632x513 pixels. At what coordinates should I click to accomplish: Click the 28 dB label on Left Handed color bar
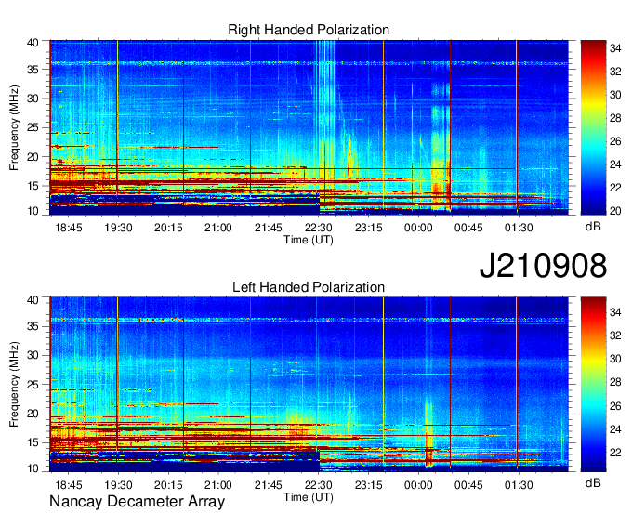[615, 382]
